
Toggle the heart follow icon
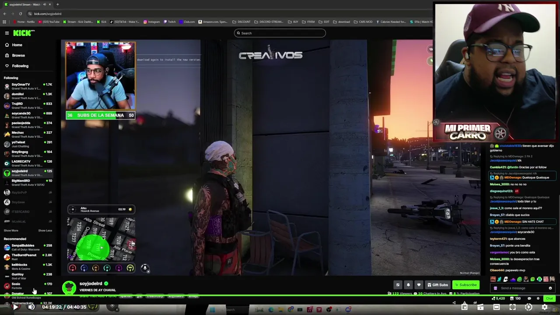coord(419,285)
